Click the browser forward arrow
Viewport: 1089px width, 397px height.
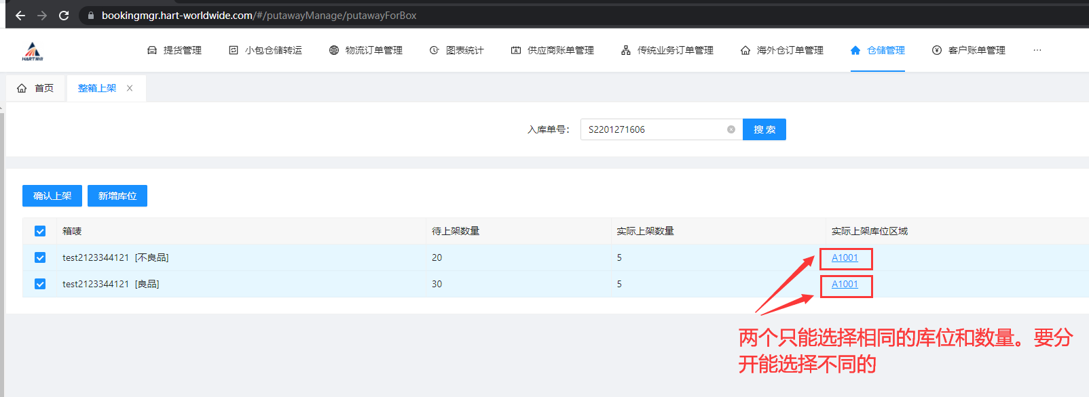(x=42, y=15)
